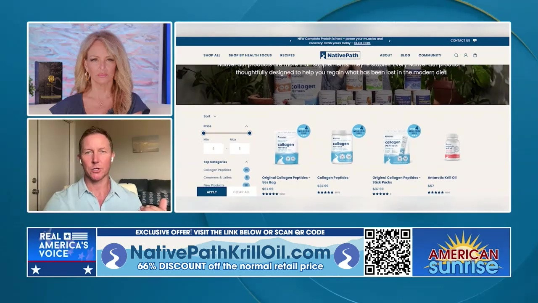Viewport: 538px width, 303px height.
Task: Select the Collagen Peptides category filter
Action: pyautogui.click(x=217, y=170)
